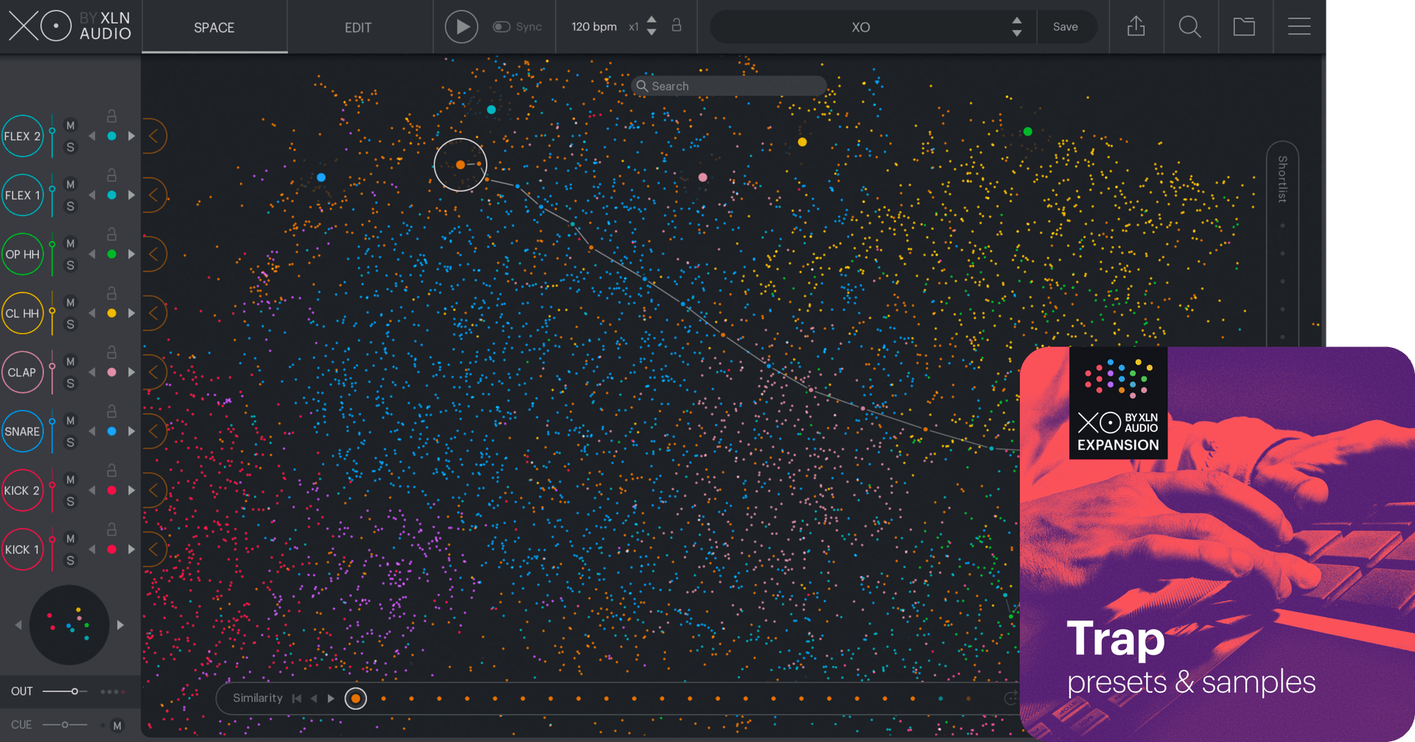Step to previous similar sample
The width and height of the screenshot is (1415, 742).
pyautogui.click(x=314, y=699)
